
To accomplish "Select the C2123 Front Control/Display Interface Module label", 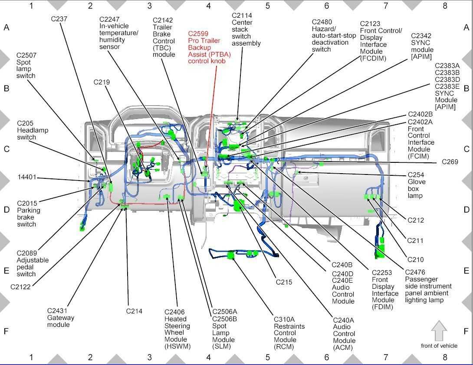I will click(x=381, y=41).
